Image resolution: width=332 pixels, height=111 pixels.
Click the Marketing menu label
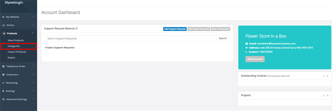click(x=12, y=83)
